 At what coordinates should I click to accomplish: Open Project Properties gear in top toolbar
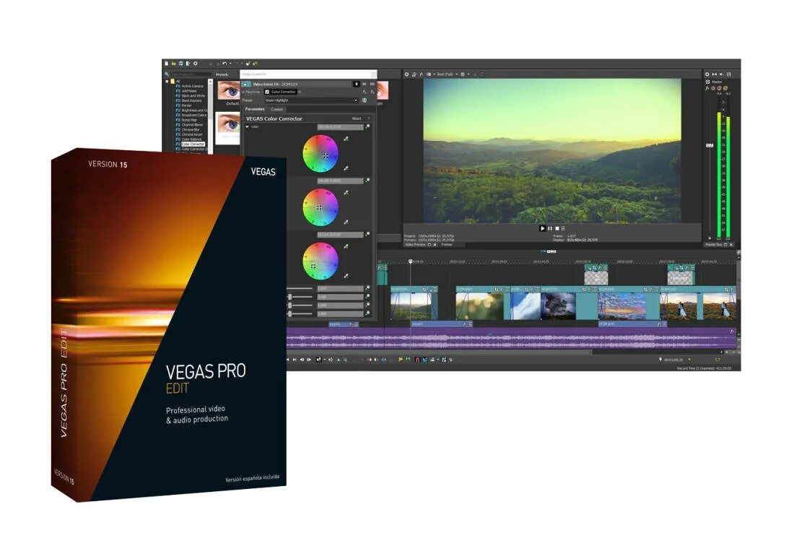(x=196, y=64)
